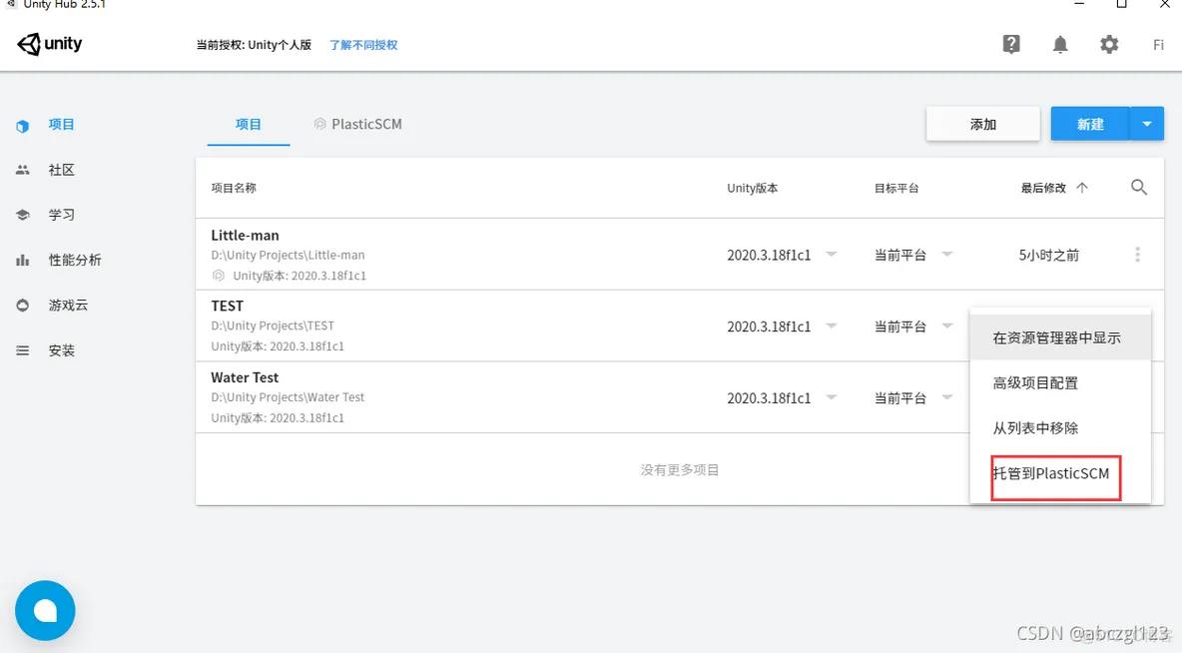This screenshot has width=1182, height=653.
Task: Click the blue chat bubble button
Action: click(45, 610)
